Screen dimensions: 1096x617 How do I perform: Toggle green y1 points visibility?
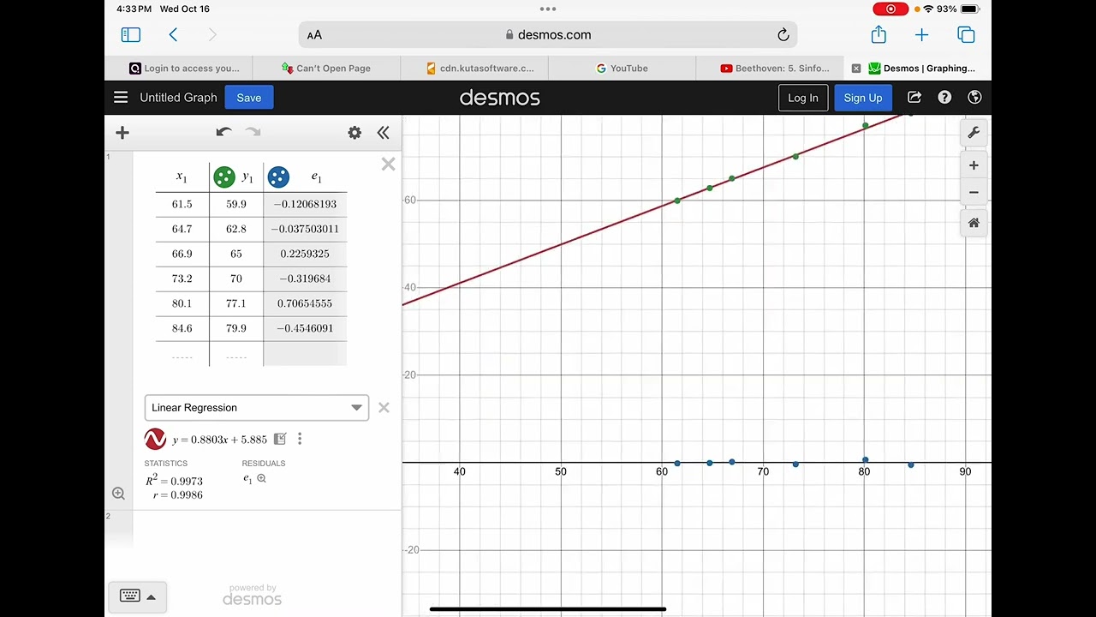[x=224, y=177]
